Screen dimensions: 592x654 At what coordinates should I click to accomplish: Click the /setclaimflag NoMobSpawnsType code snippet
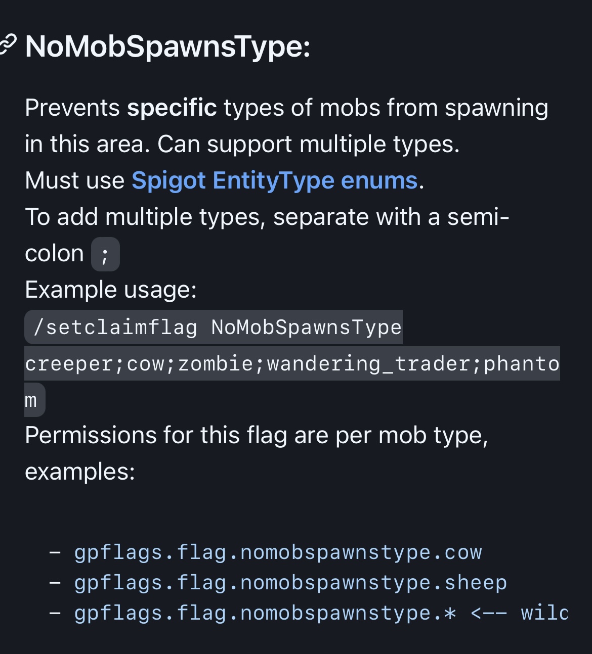(x=214, y=327)
